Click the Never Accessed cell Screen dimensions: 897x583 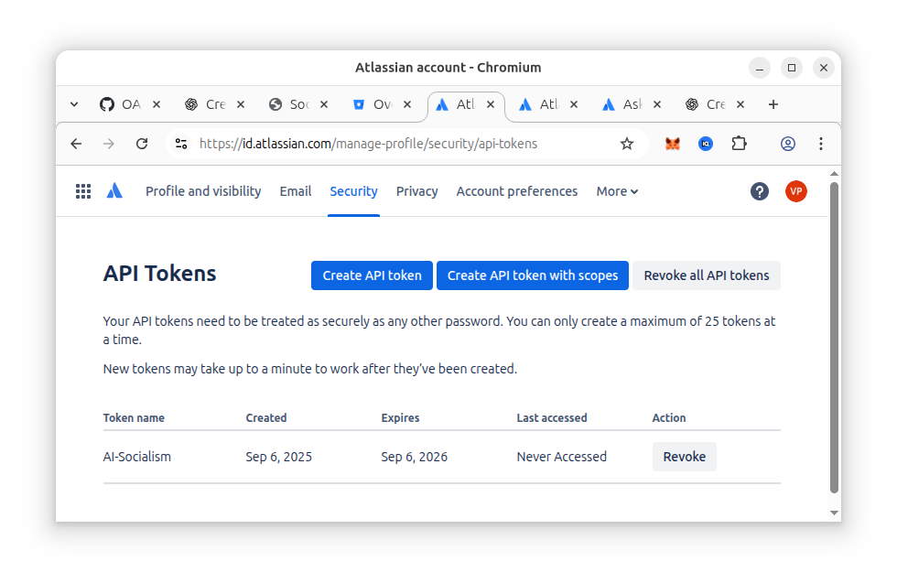pyautogui.click(x=561, y=457)
